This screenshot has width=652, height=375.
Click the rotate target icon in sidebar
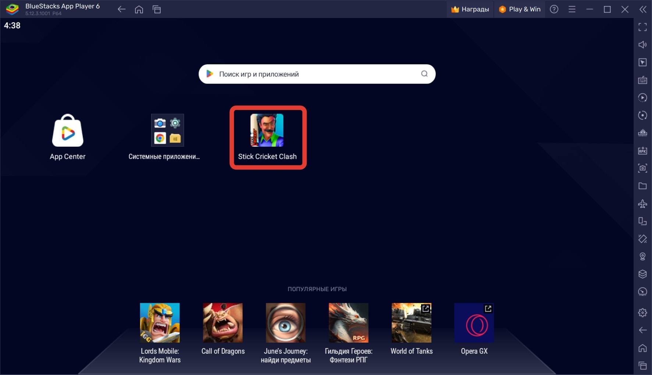tap(642, 115)
